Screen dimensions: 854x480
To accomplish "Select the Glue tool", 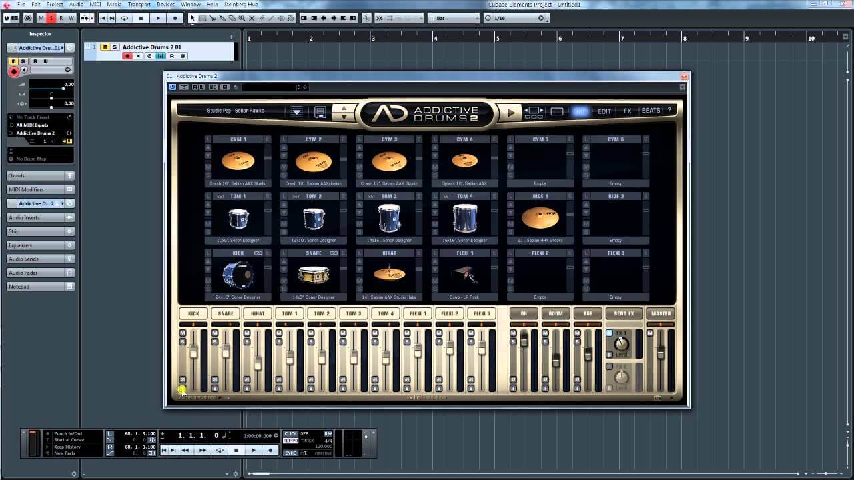I will [x=222, y=18].
